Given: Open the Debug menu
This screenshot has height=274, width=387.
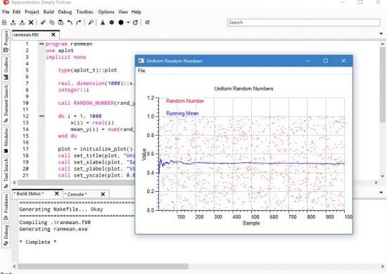Looking at the screenshot, I should [x=65, y=12].
